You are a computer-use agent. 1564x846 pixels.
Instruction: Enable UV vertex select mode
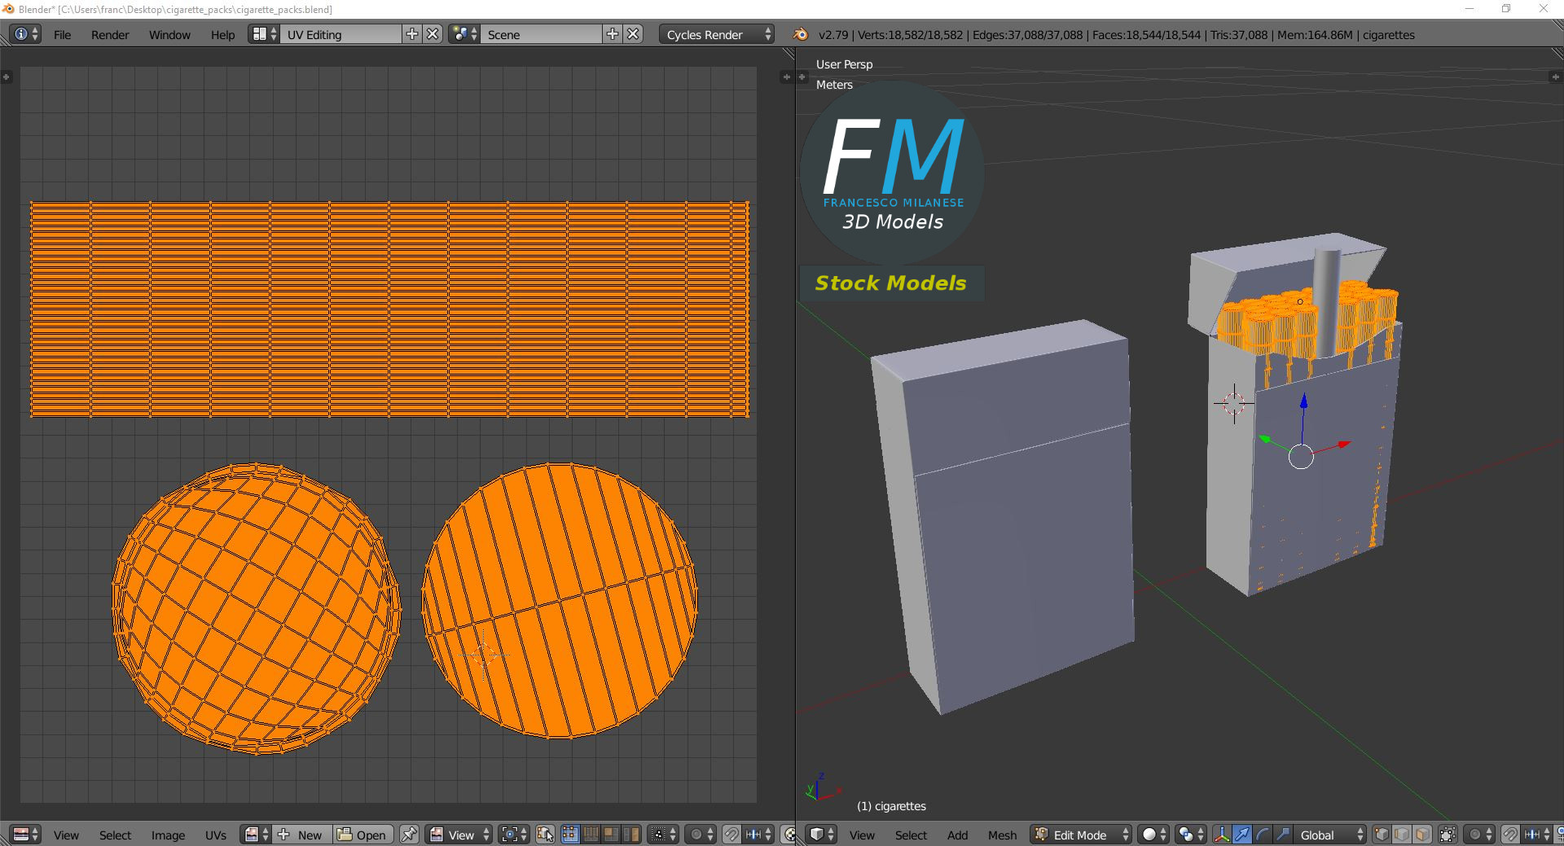coord(569,835)
